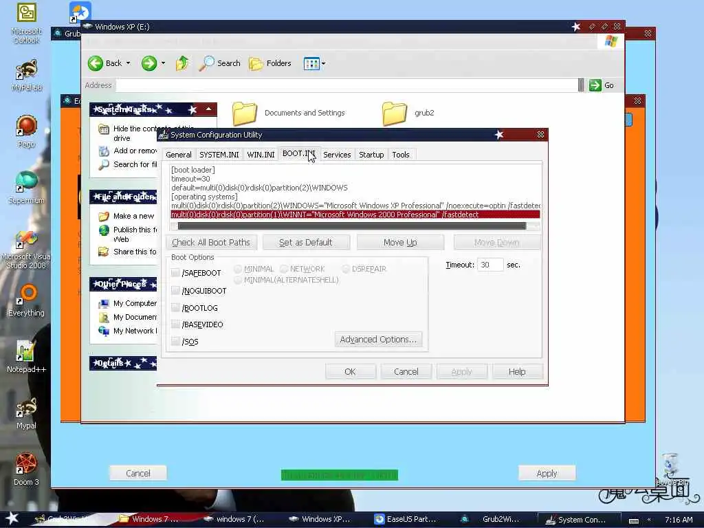Click OK in System Configuration Utility
The height and width of the screenshot is (528, 704).
click(x=350, y=372)
